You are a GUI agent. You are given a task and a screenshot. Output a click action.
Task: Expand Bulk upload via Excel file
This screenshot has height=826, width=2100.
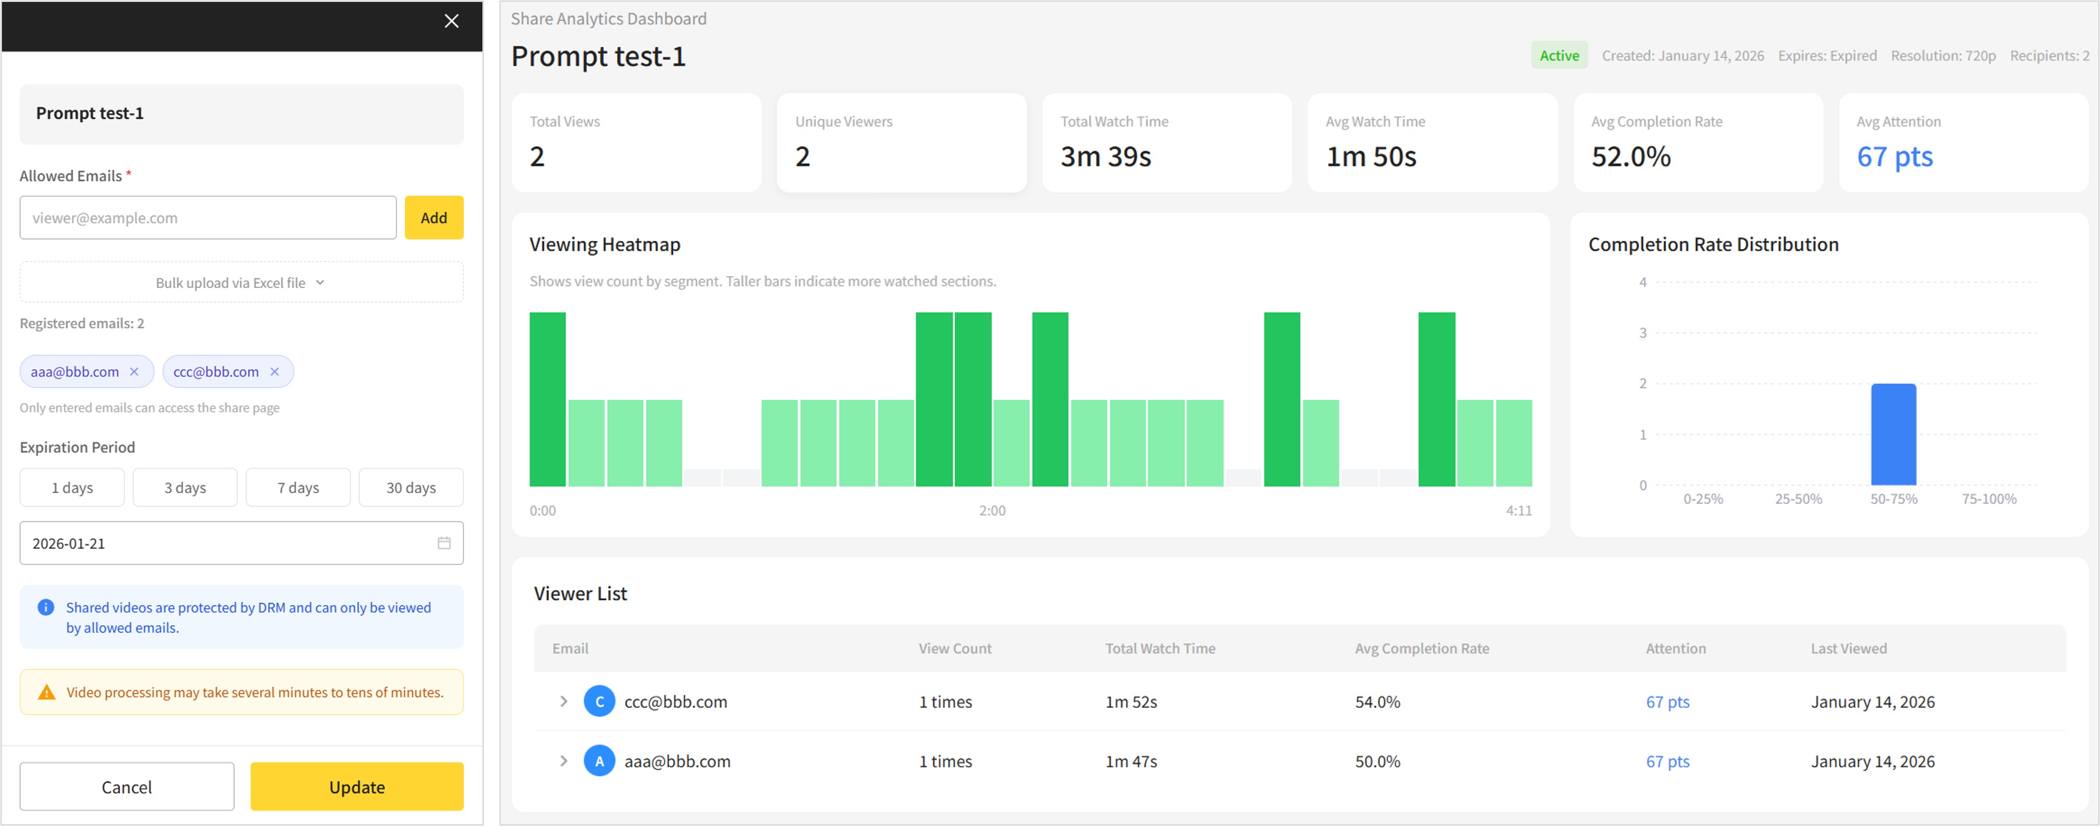pyautogui.click(x=241, y=282)
